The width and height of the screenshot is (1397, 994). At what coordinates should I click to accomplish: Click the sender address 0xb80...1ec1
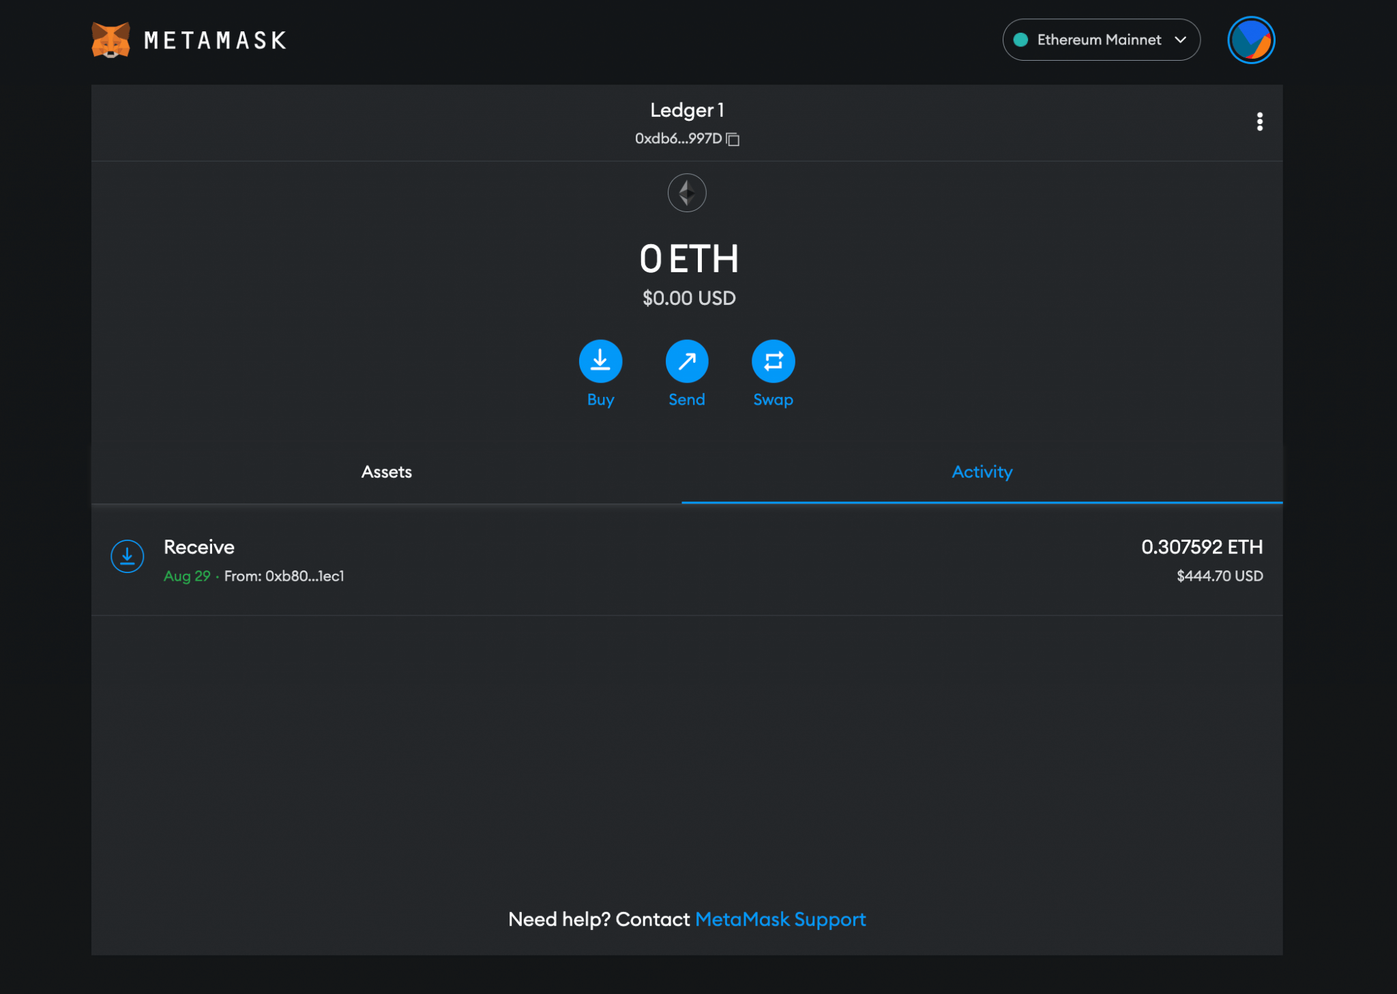304,576
